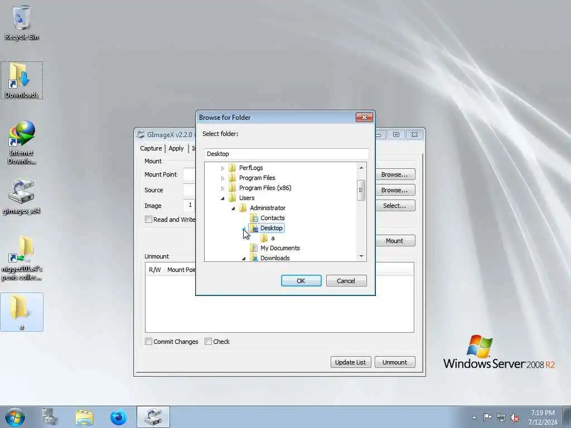Click the Users folder icon in the tree
The height and width of the screenshot is (428, 571).
click(x=233, y=198)
